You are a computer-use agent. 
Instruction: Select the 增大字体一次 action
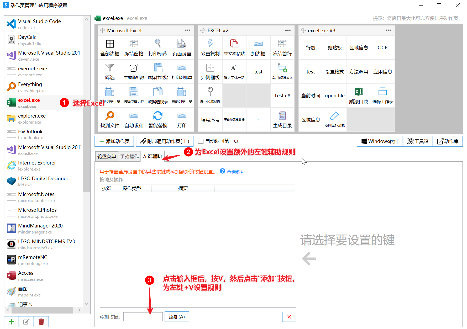click(x=234, y=72)
